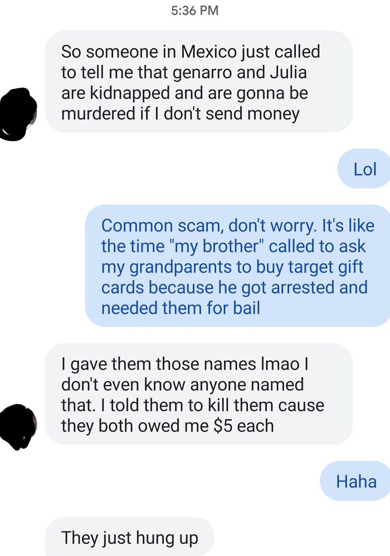The height and width of the screenshot is (556, 390).
Task: Click the word 'Mexico' in the first message
Action: point(208,52)
